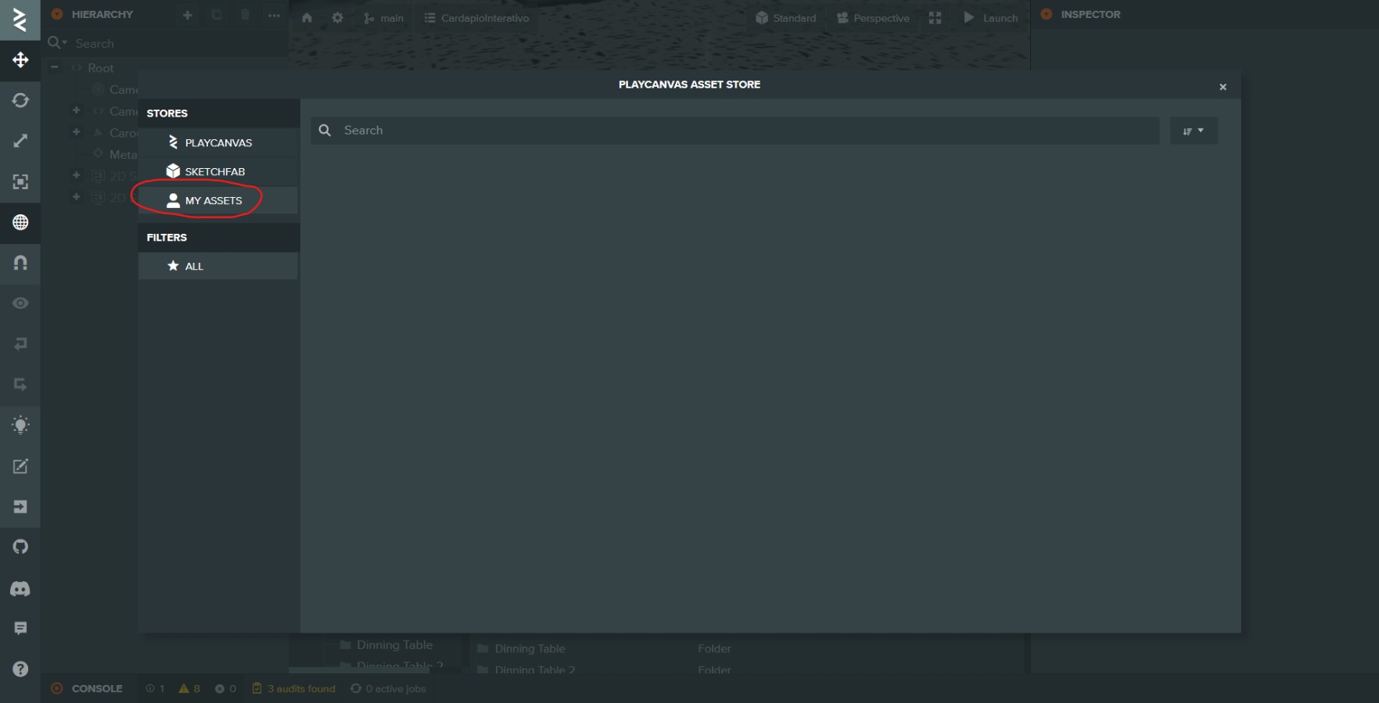Viewport: 1379px width, 703px height.
Task: Select the Rotate gizmo tool
Action: coord(20,101)
